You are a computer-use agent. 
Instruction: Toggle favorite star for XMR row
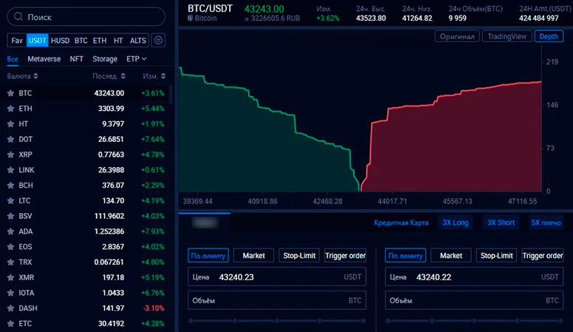[x=10, y=277]
